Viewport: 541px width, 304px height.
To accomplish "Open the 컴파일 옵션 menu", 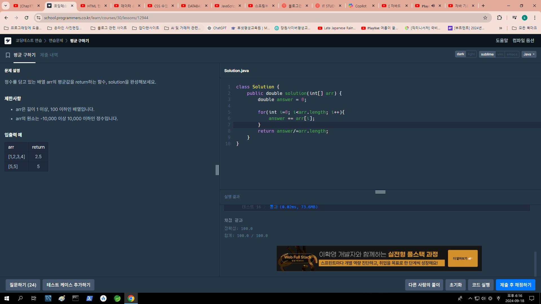I will coord(523,41).
